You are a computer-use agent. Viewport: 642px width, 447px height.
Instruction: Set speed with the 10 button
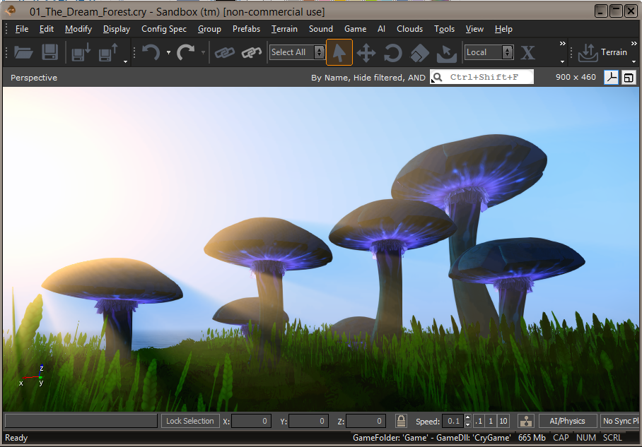(x=503, y=421)
